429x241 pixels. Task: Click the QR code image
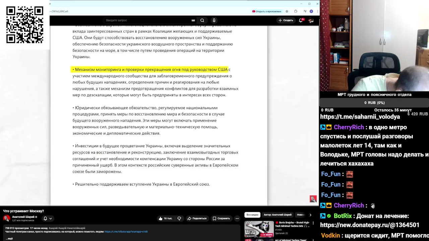pyautogui.click(x=25, y=25)
